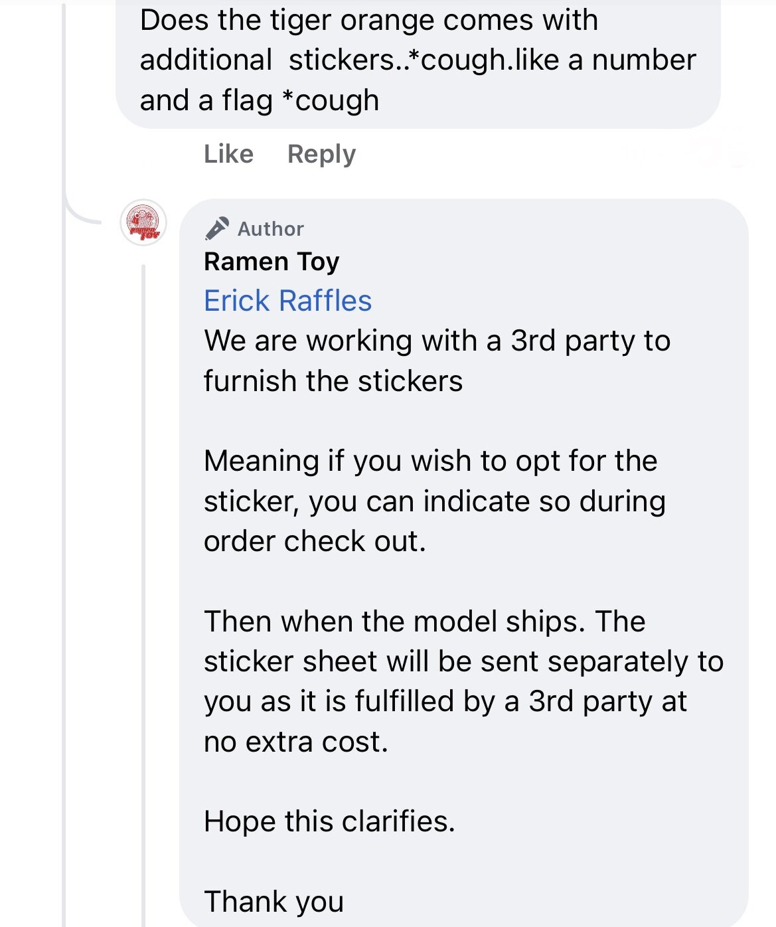Viewport: 776px width, 927px height.
Task: Open Erick Raffles tagged profile
Action: coord(287,301)
